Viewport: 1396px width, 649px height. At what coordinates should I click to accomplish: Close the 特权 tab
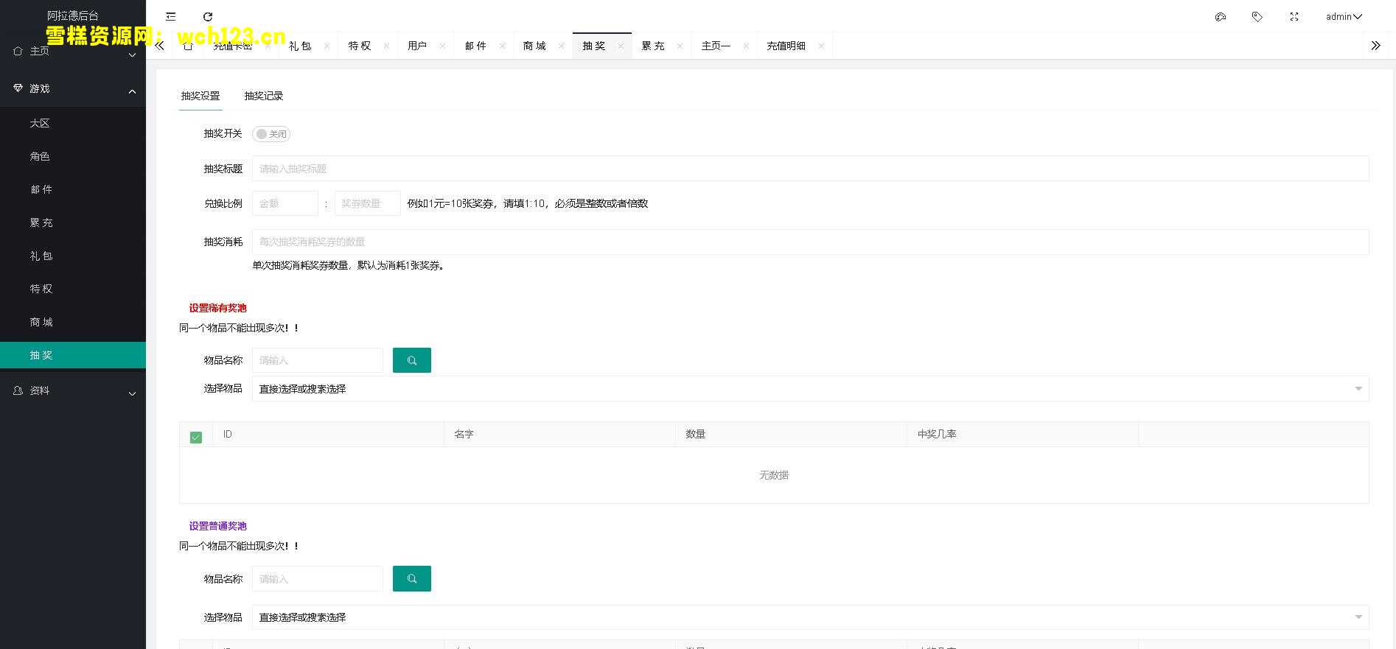[x=386, y=46]
